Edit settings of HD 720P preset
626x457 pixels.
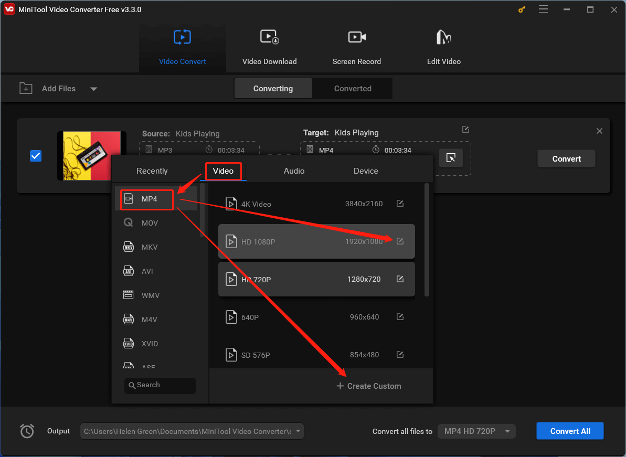point(400,279)
